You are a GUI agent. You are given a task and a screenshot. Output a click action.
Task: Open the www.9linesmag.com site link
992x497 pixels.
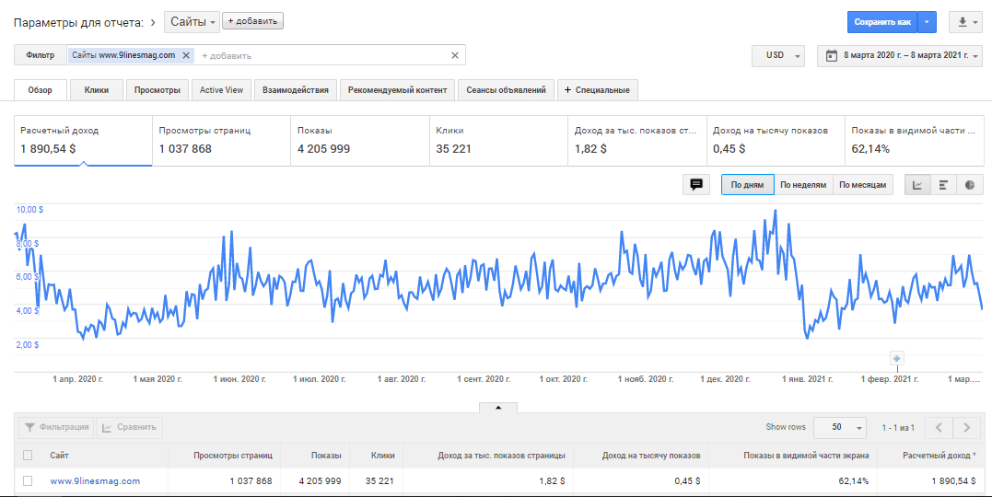(x=95, y=480)
